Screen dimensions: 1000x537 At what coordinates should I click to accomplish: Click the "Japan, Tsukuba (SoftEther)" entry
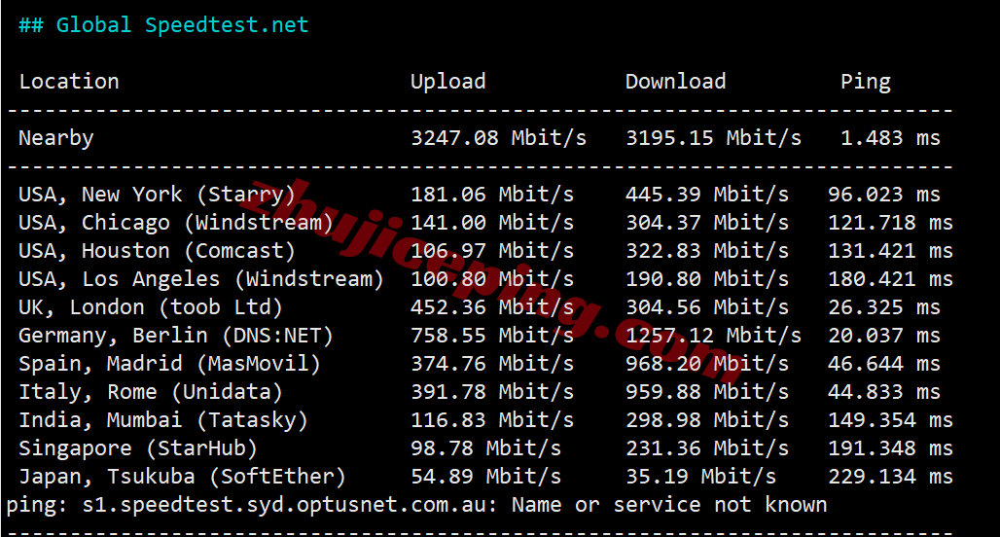click(182, 477)
